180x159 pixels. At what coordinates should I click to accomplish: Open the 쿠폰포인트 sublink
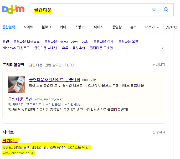[x=34, y=105]
